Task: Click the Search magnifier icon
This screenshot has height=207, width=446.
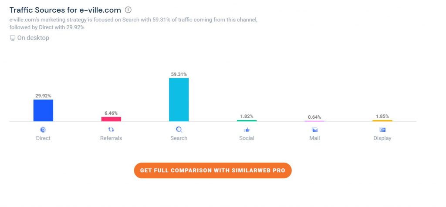Action: coord(179,130)
